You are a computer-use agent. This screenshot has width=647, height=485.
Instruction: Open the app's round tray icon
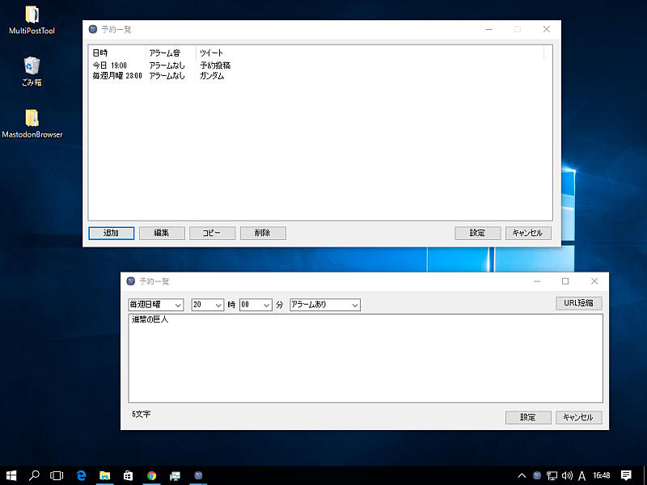pos(537,475)
